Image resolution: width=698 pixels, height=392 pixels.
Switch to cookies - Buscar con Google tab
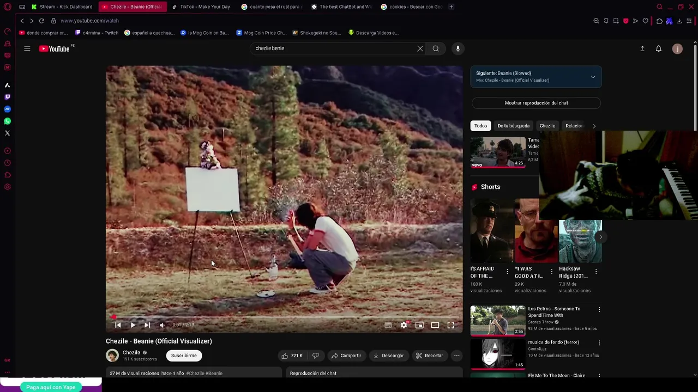pos(412,7)
